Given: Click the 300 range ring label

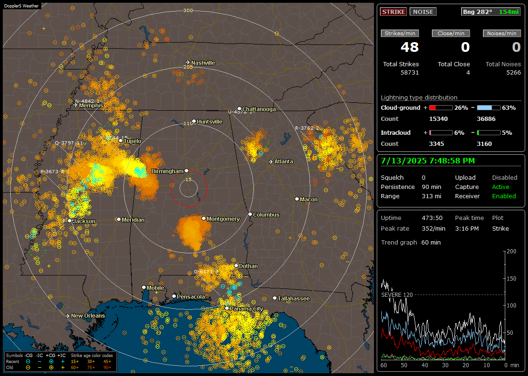Looking at the screenshot, I should point(188,10).
